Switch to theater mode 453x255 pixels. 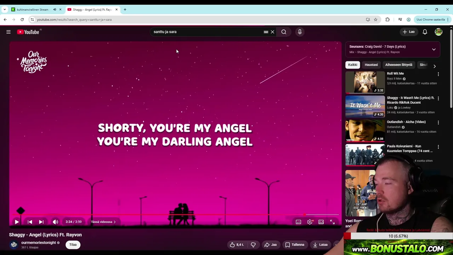point(321,222)
